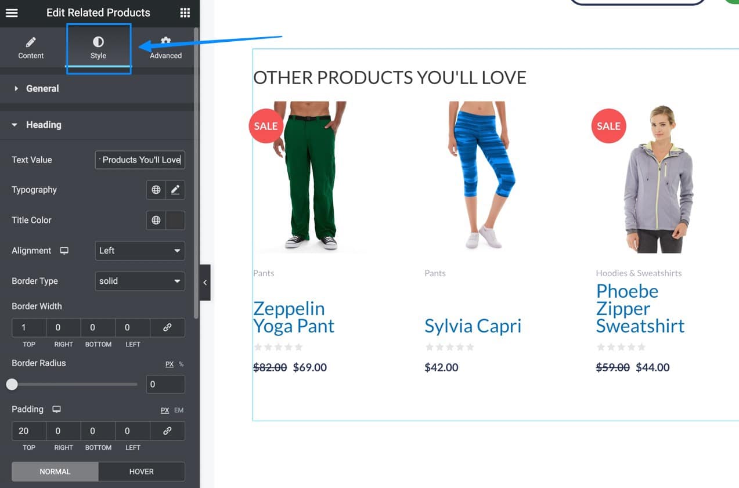739x488 pixels.
Task: Open the Alignment dropdown
Action: tap(139, 251)
